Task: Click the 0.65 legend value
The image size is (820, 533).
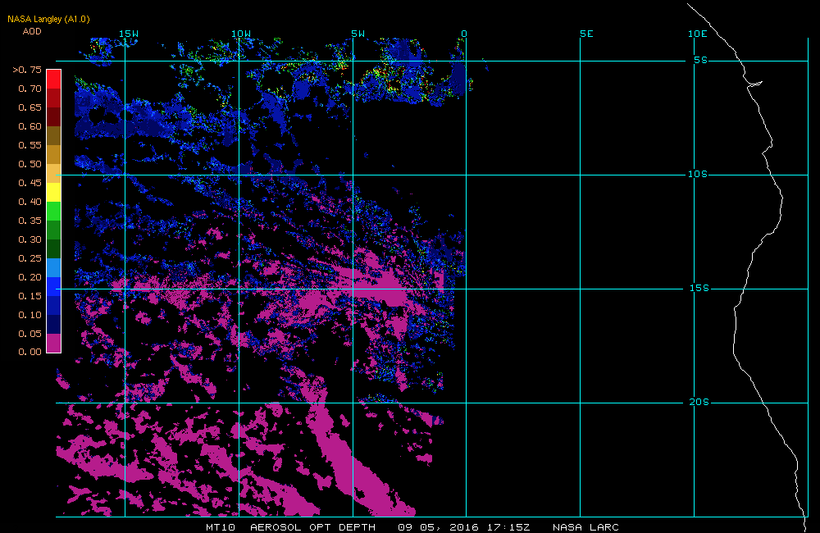Action: [x=30, y=107]
